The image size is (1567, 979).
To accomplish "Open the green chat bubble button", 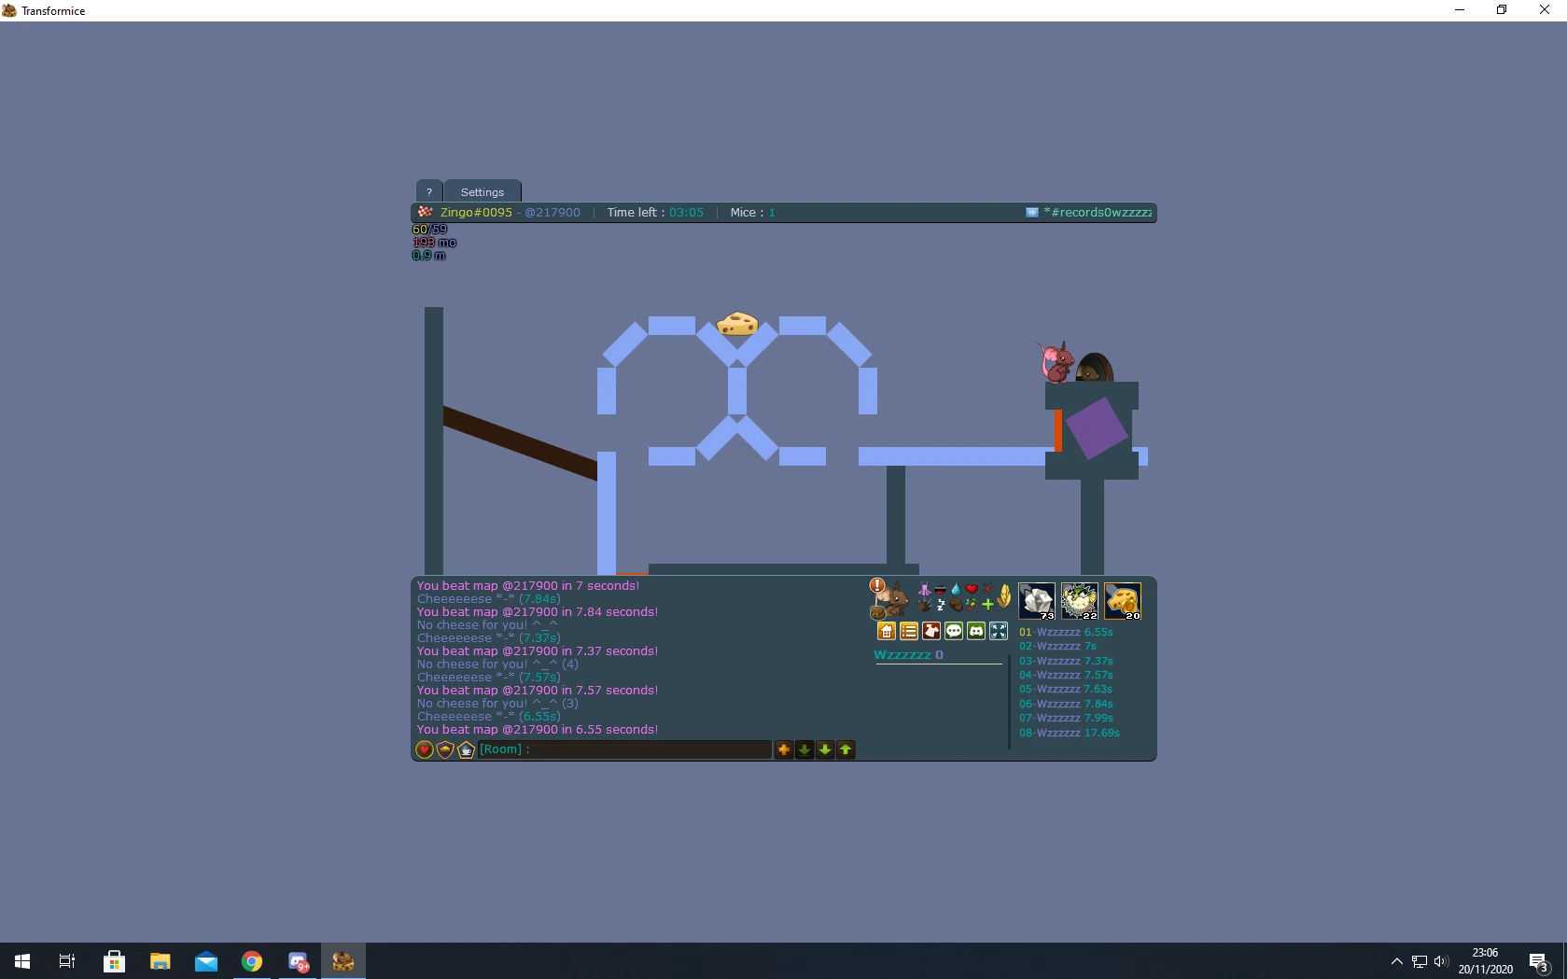I will [954, 631].
